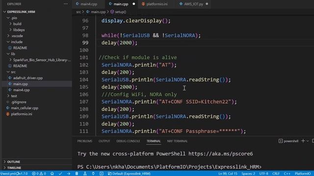Expand the build folder
Viewport: 314px width, 176px height.
tap(10, 24)
